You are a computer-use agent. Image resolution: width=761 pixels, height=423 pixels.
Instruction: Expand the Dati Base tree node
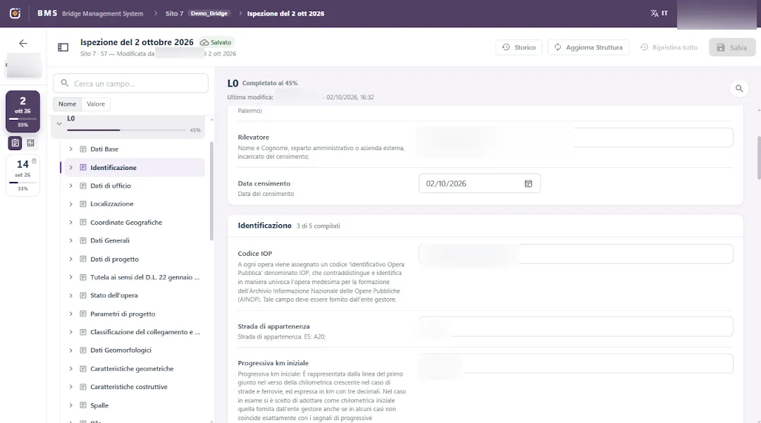(71, 149)
